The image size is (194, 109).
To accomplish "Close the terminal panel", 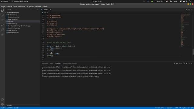I will [x=192, y=63].
